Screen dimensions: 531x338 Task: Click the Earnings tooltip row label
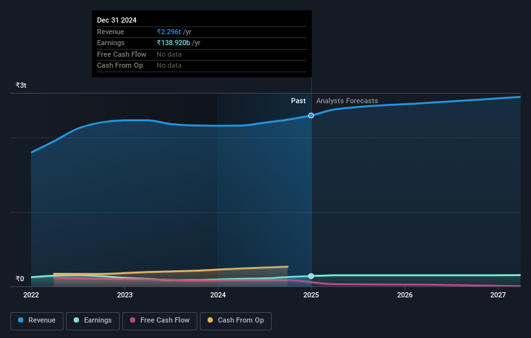pos(111,43)
